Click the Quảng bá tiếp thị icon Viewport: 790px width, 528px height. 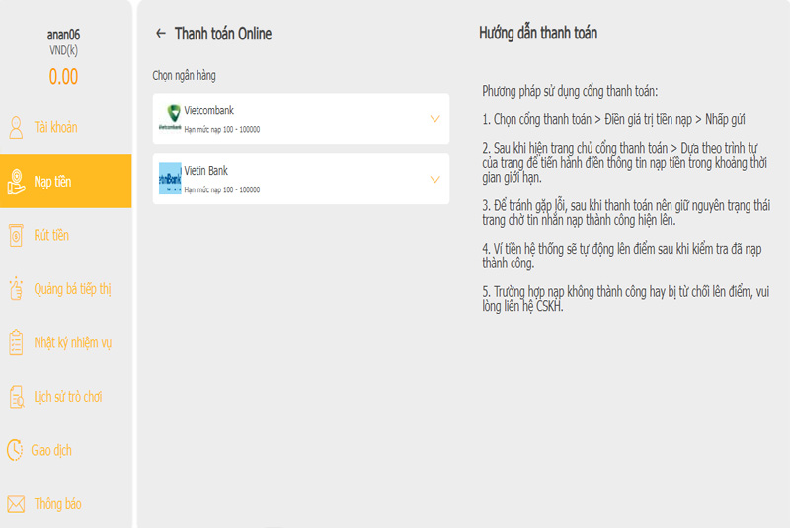[x=16, y=289]
